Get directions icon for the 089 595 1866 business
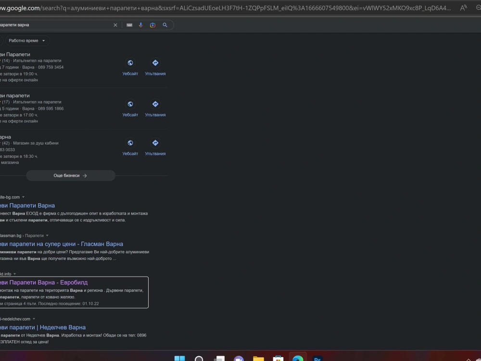 pos(155,104)
